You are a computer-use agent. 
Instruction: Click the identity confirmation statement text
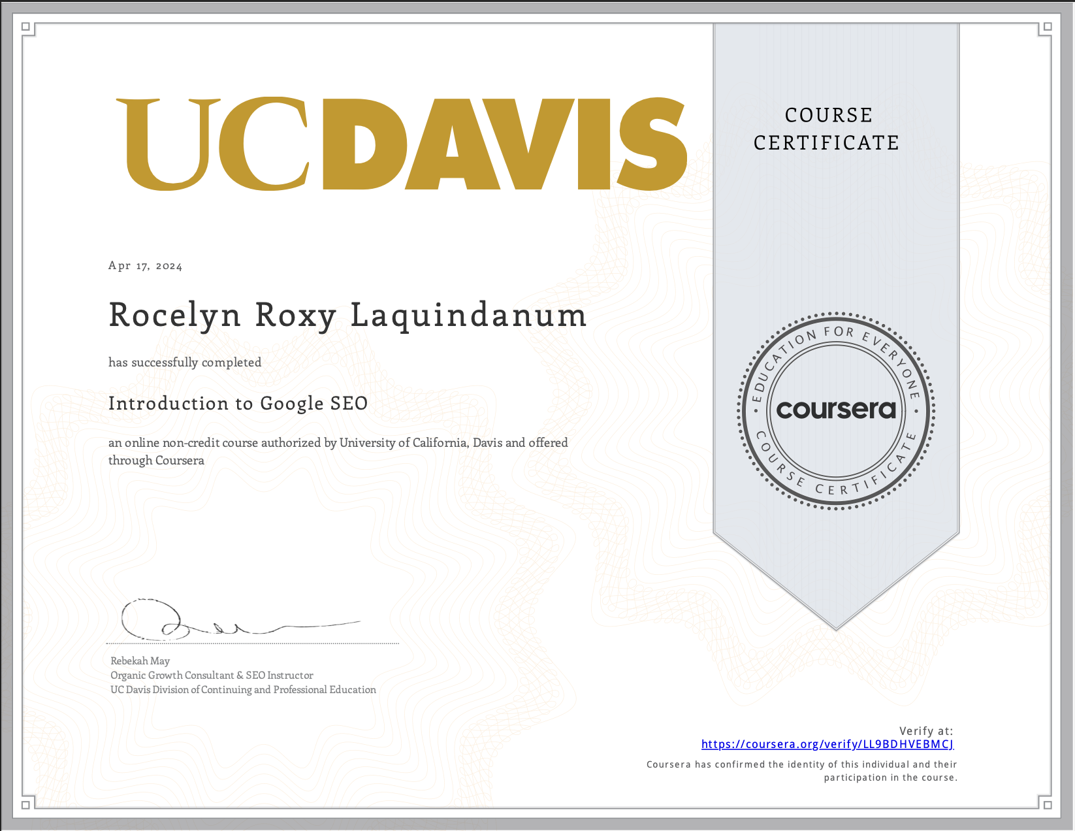tap(801, 770)
